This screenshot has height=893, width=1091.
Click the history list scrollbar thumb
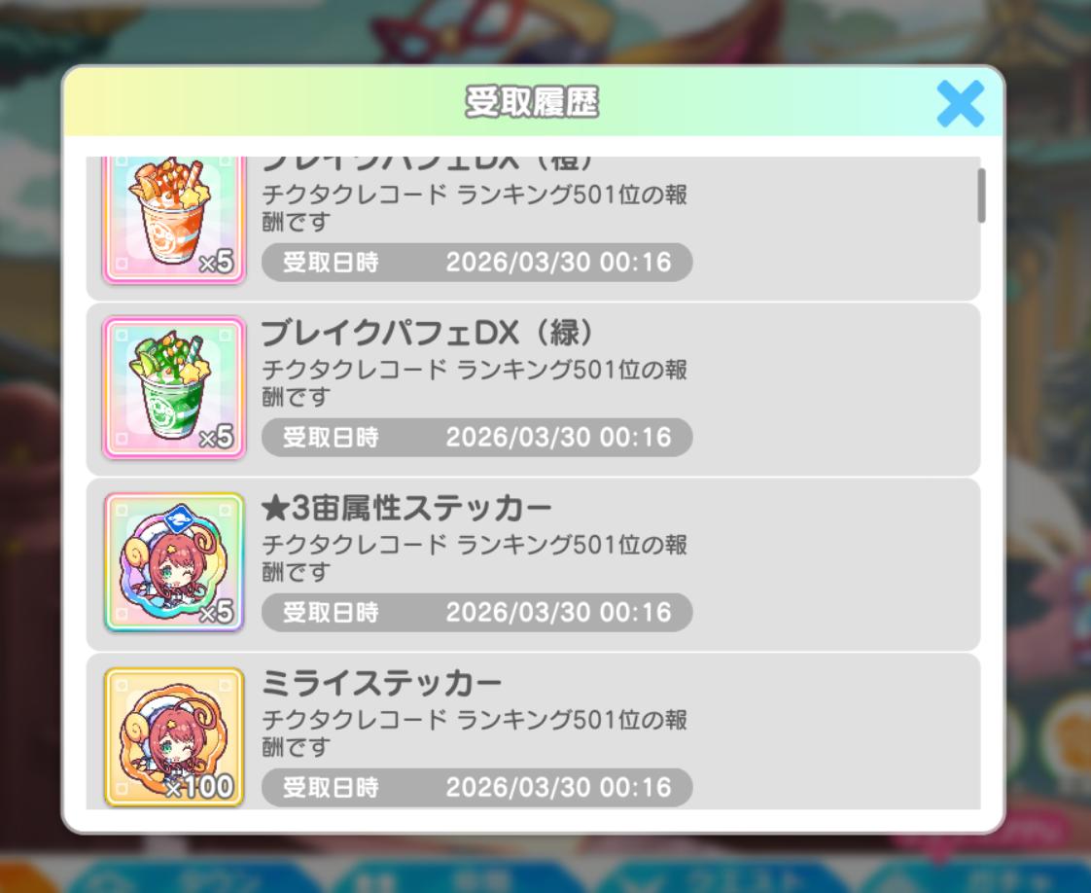[981, 196]
